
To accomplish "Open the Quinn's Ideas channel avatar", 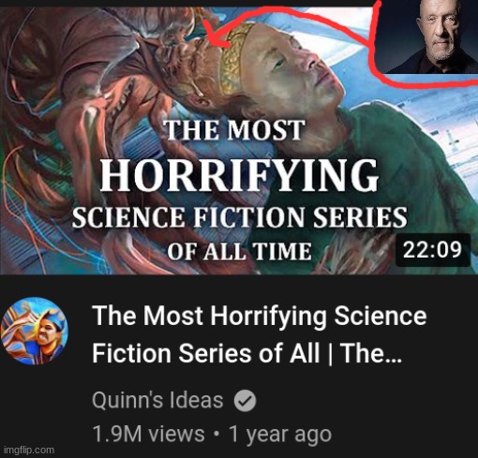I will (x=35, y=332).
